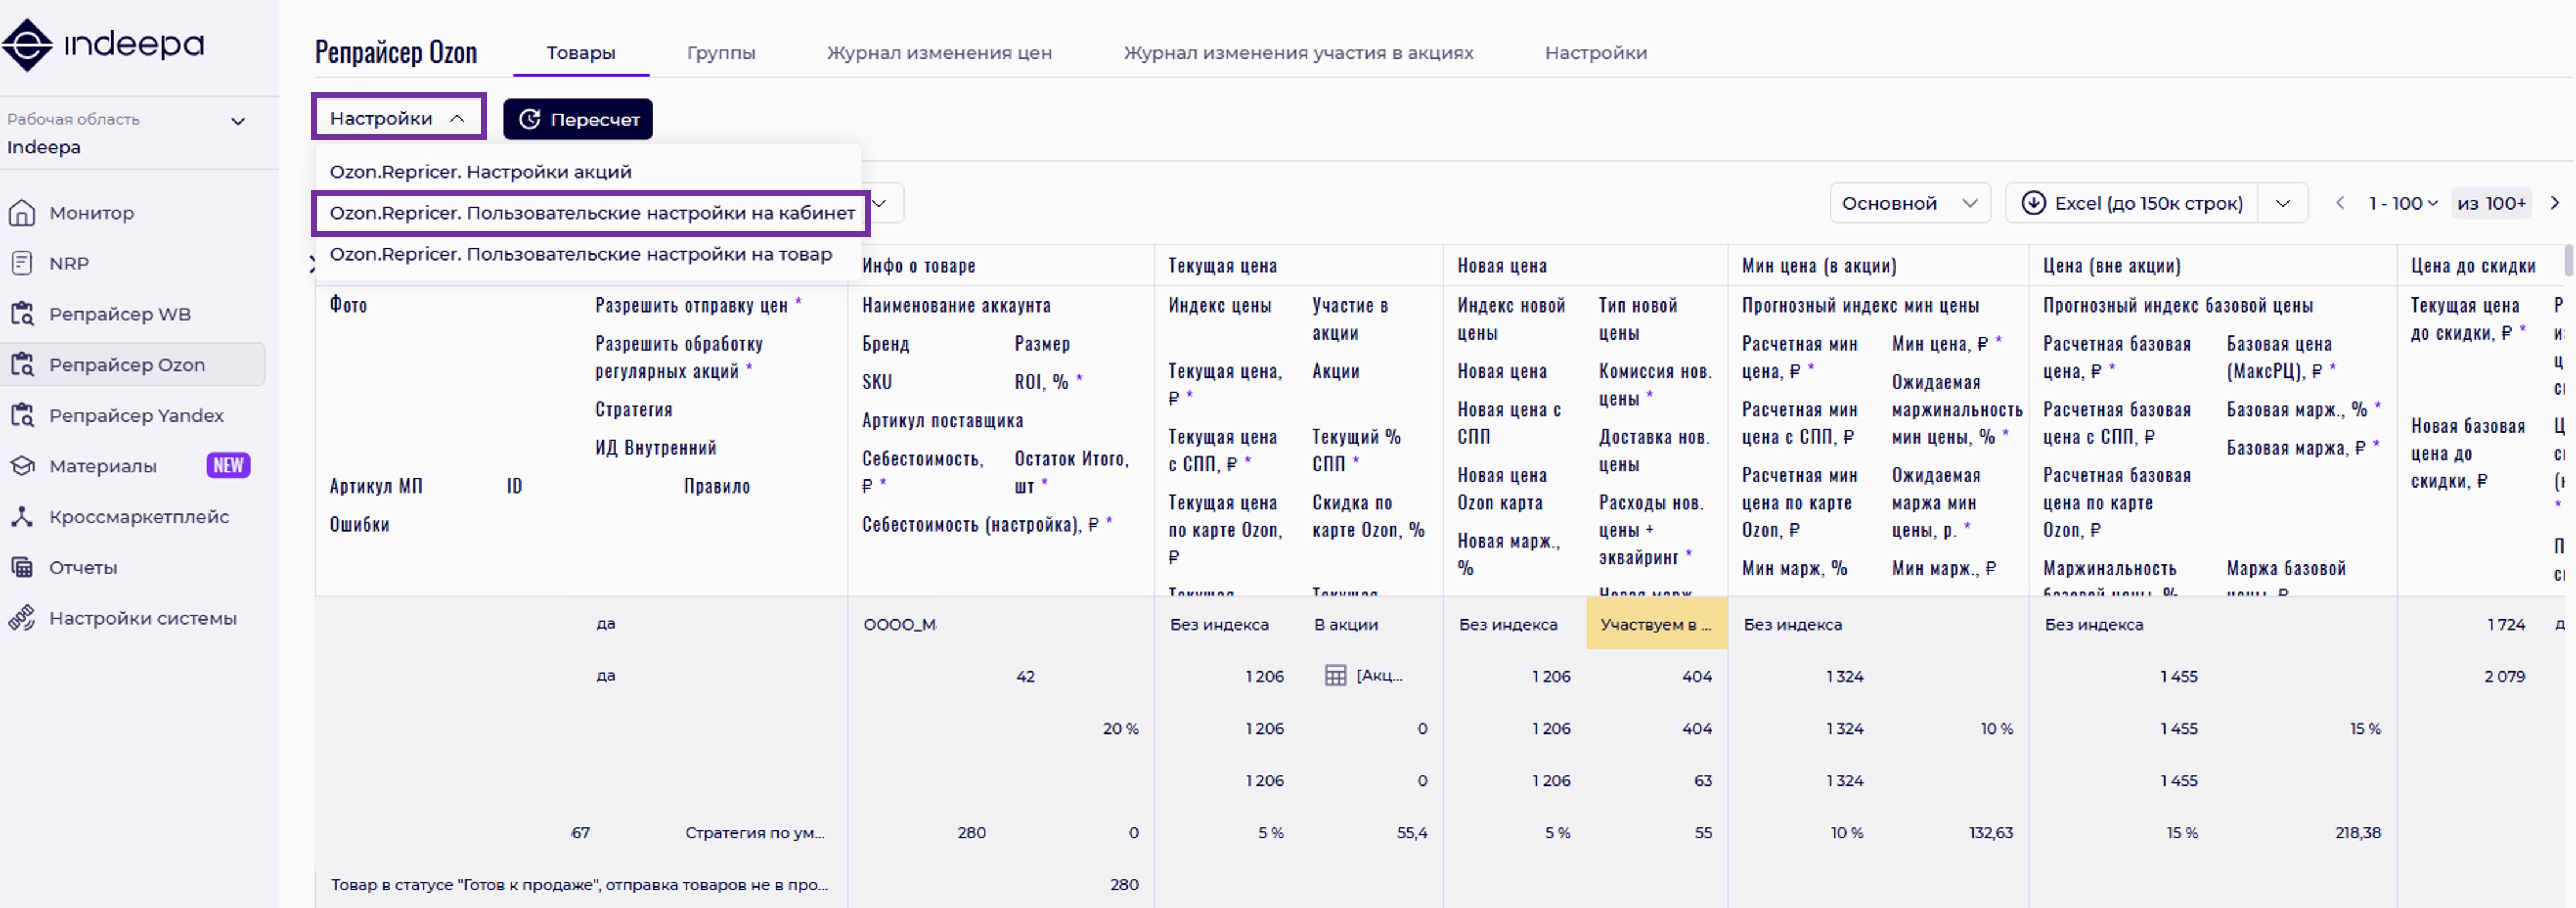Screen dimensions: 2576x908
Task: Open Отчеты sidebar icon
Action: tap(22, 568)
